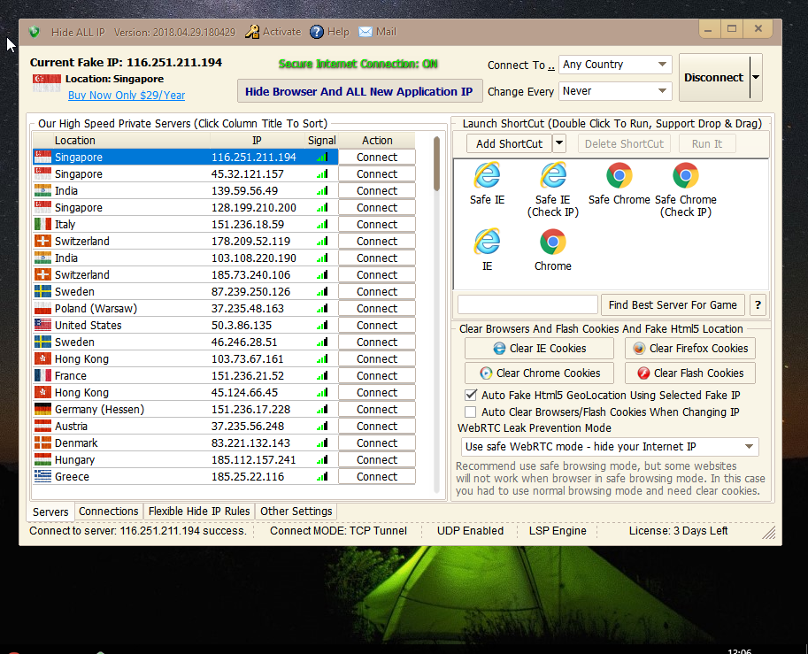Click signal bars for Greece server
Viewport: 808px width, 654px height.
coord(322,477)
